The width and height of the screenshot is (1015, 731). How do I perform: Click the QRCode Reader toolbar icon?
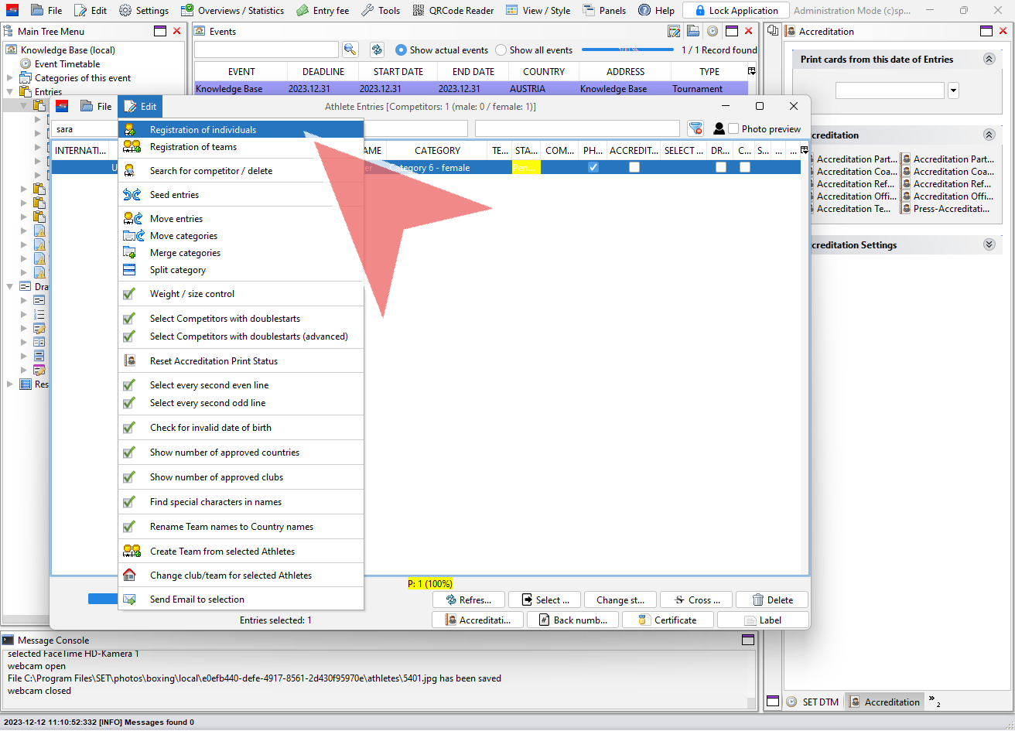coord(418,10)
